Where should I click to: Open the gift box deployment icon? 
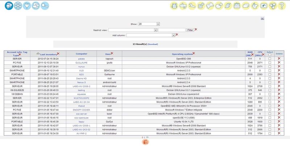(x=174, y=6)
